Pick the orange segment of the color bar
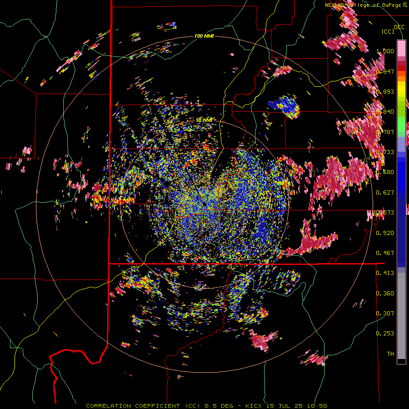The width and height of the screenshot is (409, 409). 401,79
